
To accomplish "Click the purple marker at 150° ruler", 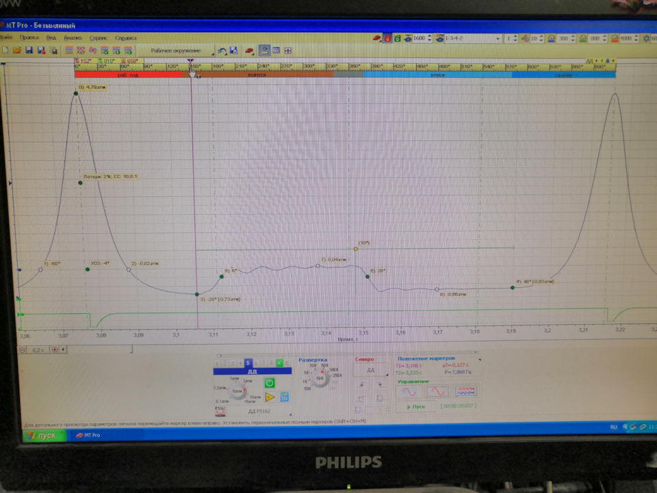I will 190,61.
